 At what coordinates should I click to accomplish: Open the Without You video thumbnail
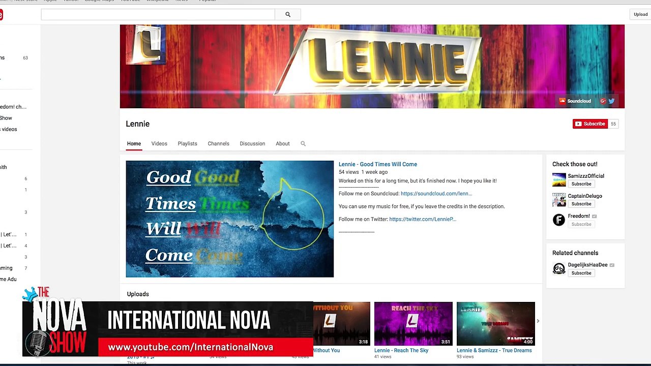(x=342, y=324)
